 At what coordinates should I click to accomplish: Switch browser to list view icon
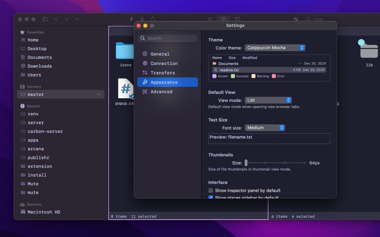tap(210, 19)
